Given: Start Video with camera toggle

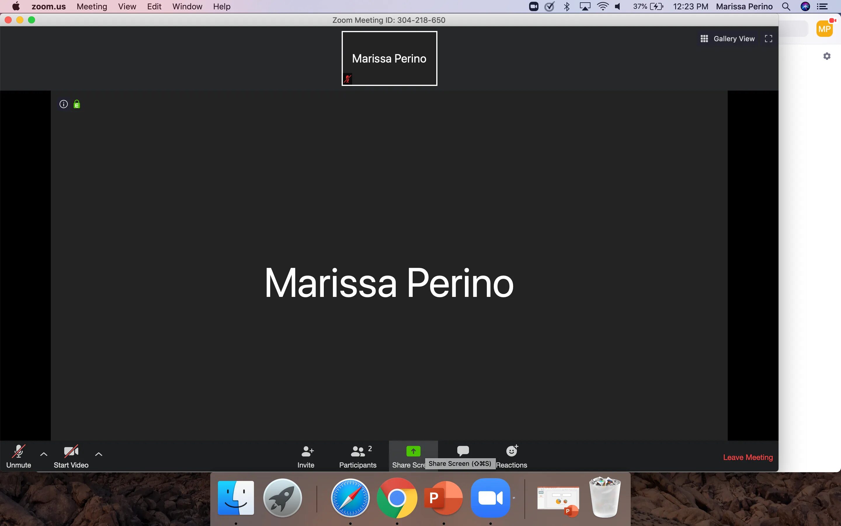Looking at the screenshot, I should pos(71,456).
